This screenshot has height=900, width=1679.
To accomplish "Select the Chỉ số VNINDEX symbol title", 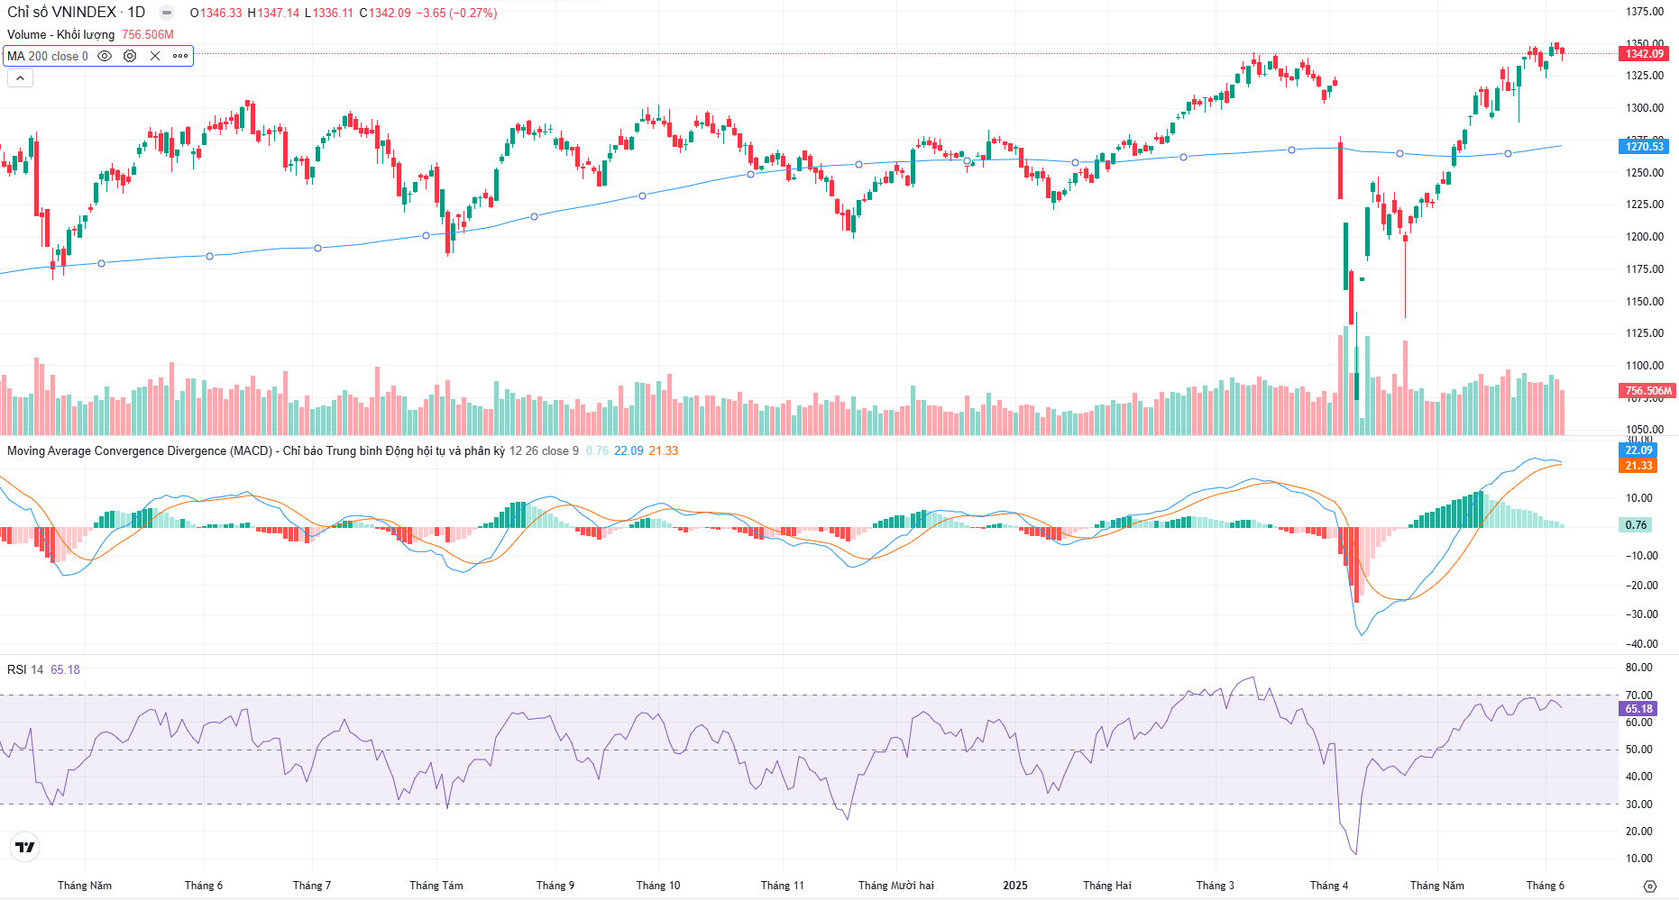I will pos(62,13).
